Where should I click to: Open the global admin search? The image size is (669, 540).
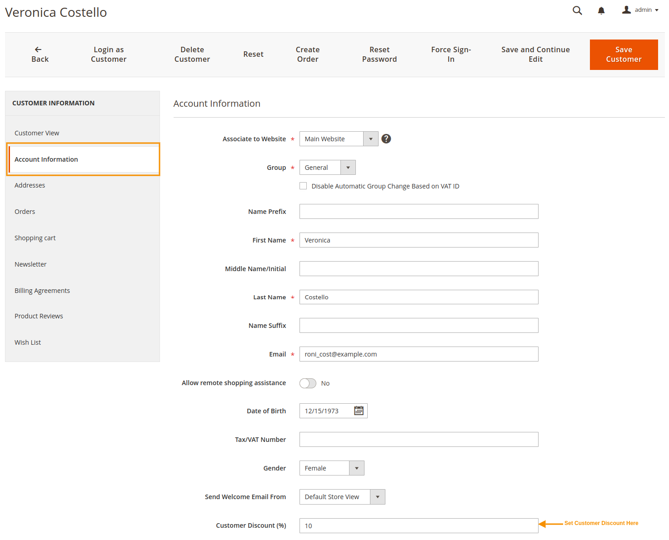[577, 10]
